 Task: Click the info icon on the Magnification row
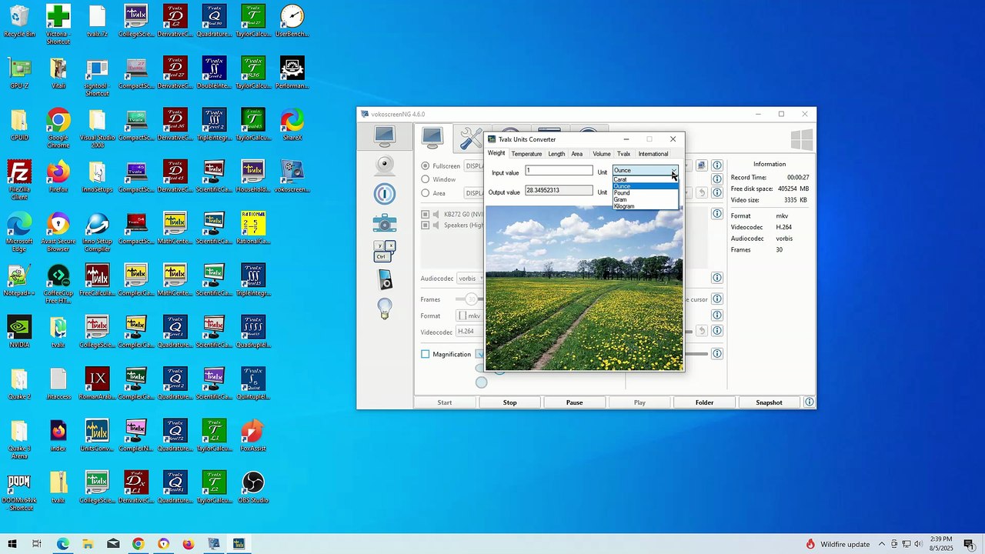[716, 354]
